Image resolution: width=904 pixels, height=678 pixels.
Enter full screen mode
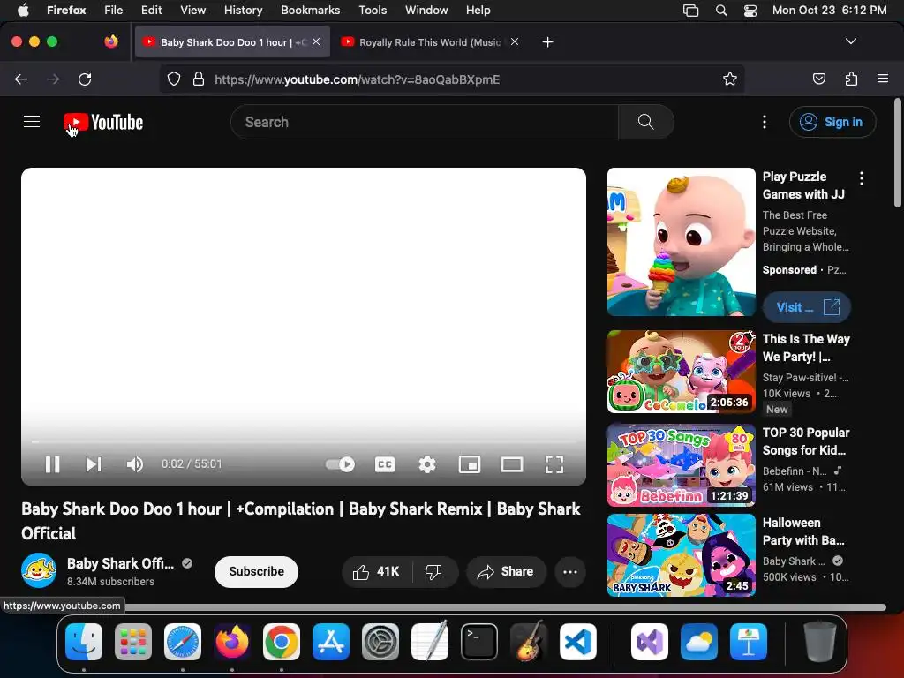554,464
